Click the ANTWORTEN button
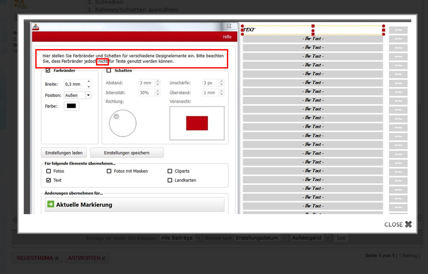The image size is (428, 274). tap(87, 258)
